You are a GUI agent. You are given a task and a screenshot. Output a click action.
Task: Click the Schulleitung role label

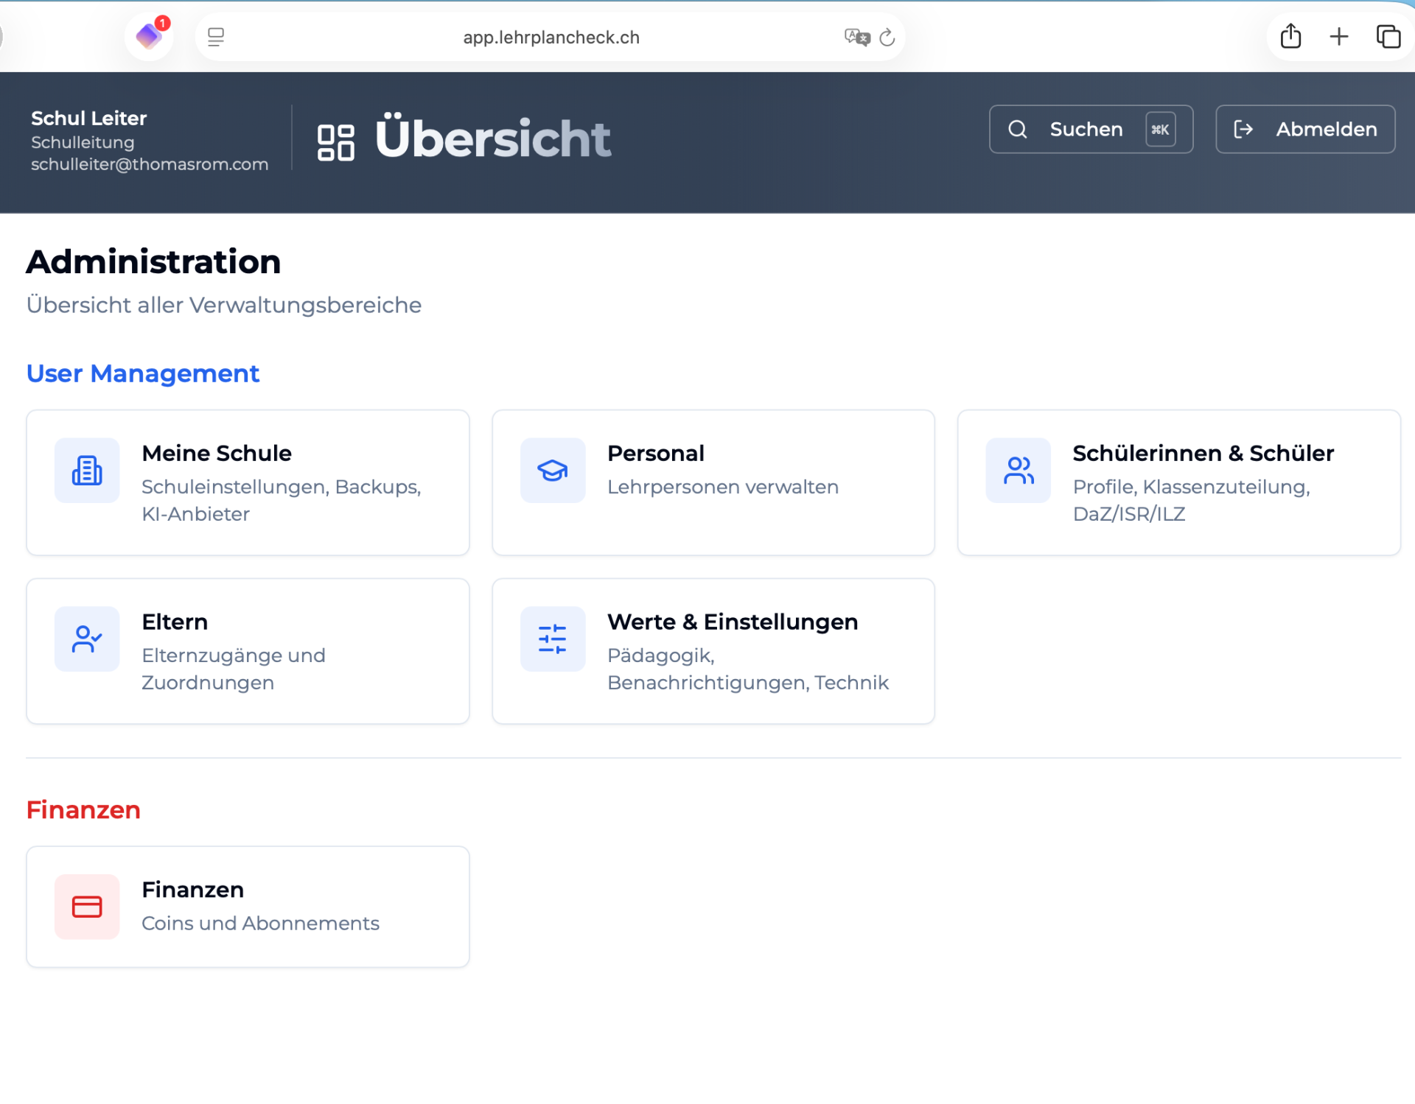(83, 142)
